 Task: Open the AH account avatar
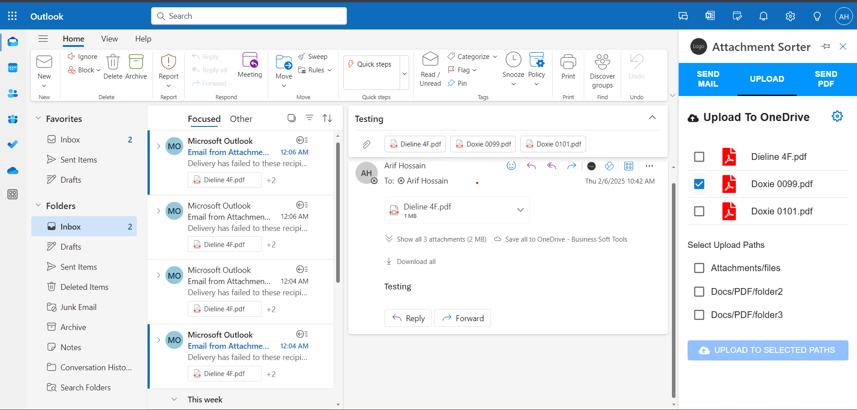pos(844,16)
